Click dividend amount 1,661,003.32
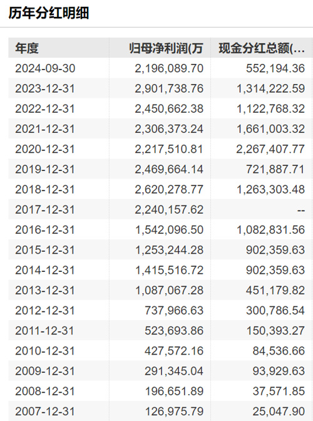 [270, 129]
